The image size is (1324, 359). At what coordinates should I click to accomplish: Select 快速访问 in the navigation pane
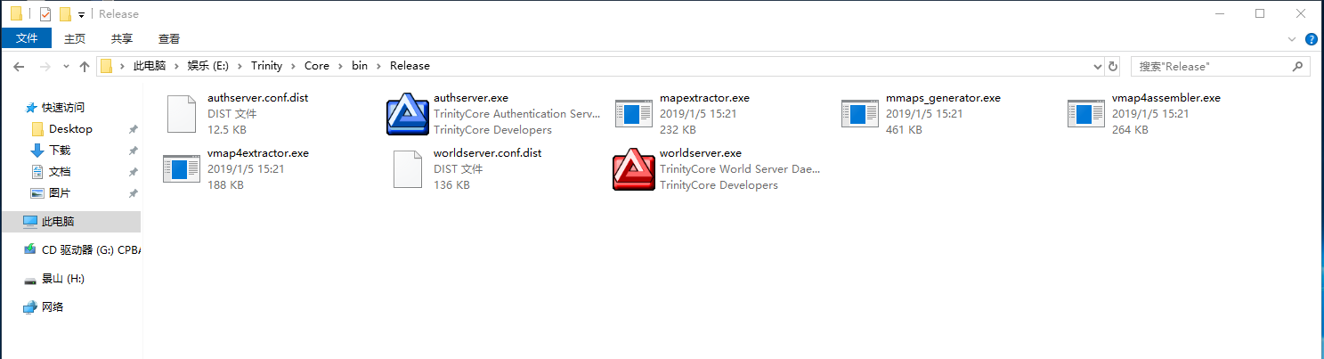point(62,108)
